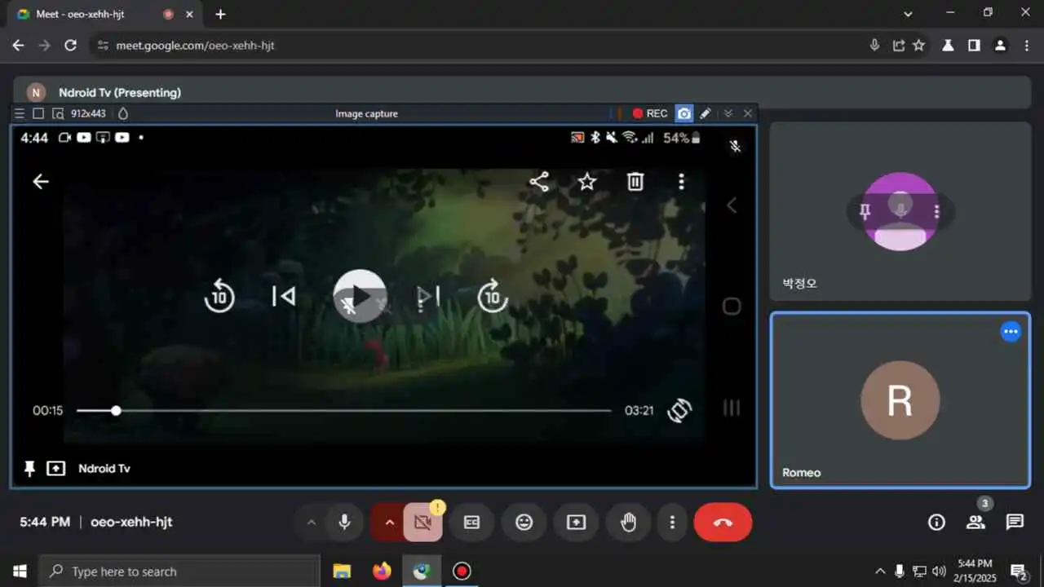The height and width of the screenshot is (587, 1044).
Task: Click the Ndroid Tv presenter avatar
Action: 36,93
